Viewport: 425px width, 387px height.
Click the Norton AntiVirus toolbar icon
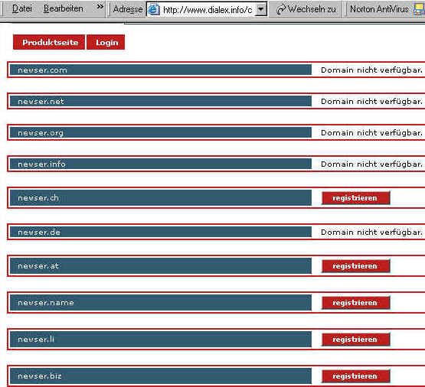pos(419,9)
